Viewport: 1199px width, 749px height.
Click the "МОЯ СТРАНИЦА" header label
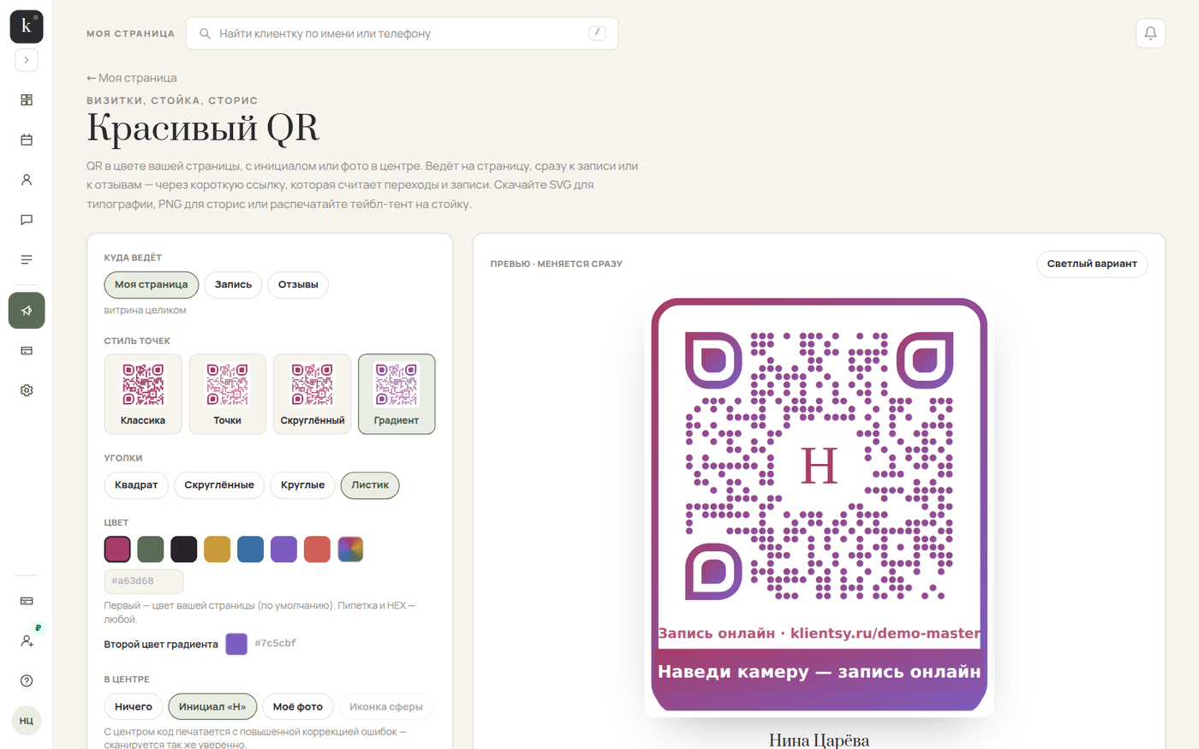(x=130, y=33)
